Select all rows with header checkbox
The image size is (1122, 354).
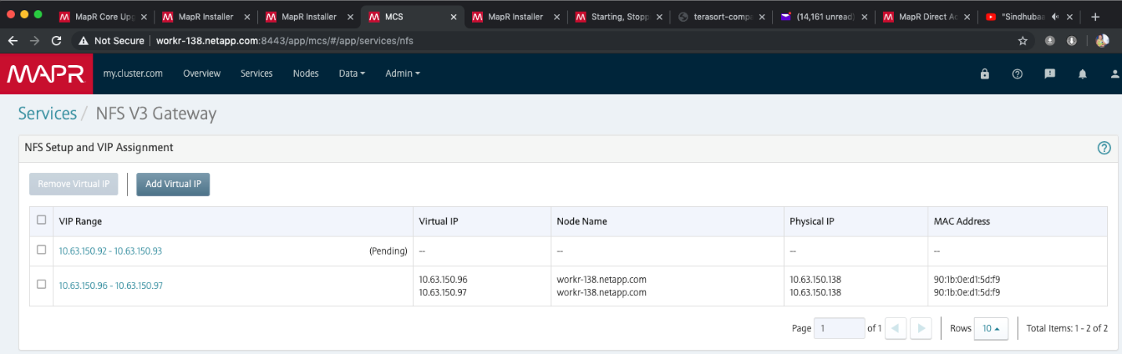[x=42, y=220]
